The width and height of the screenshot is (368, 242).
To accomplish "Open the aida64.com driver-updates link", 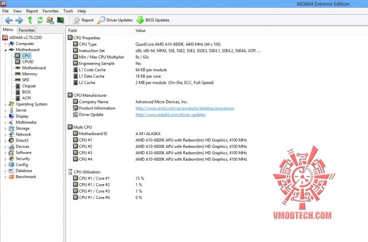I will click(x=170, y=115).
